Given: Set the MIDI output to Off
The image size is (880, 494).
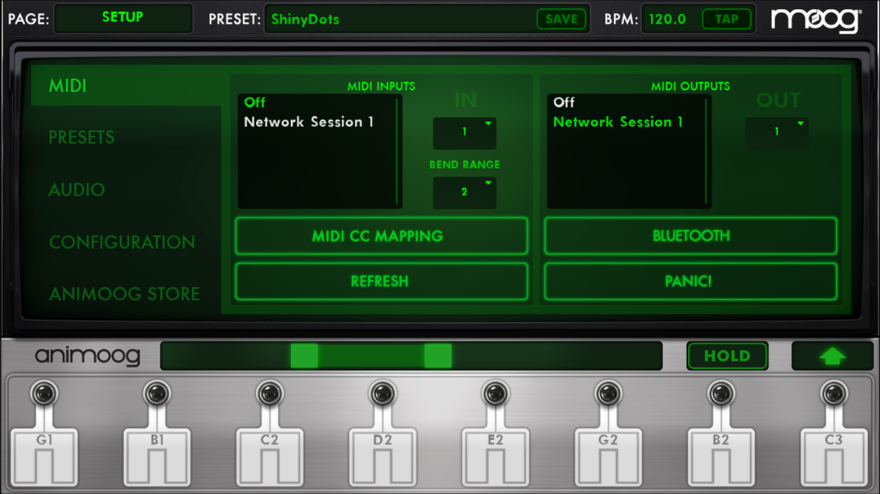Looking at the screenshot, I should (564, 102).
